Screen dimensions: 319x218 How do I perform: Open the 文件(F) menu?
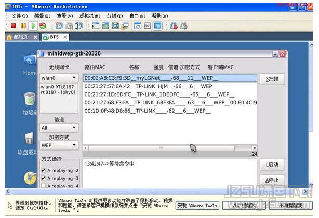[x=20, y=16]
